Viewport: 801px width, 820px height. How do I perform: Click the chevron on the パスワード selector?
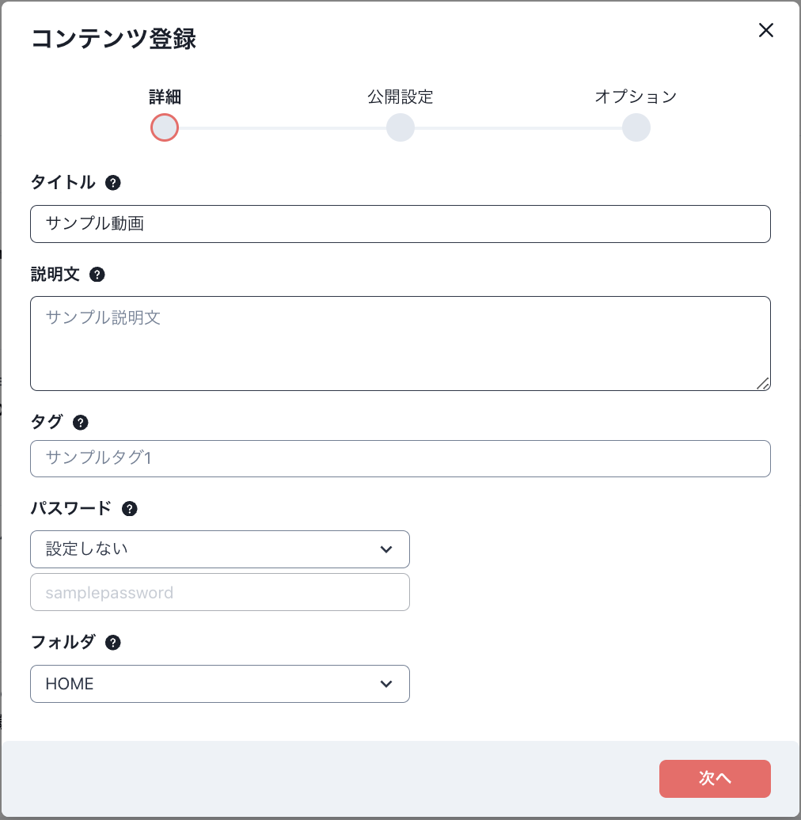click(x=386, y=549)
